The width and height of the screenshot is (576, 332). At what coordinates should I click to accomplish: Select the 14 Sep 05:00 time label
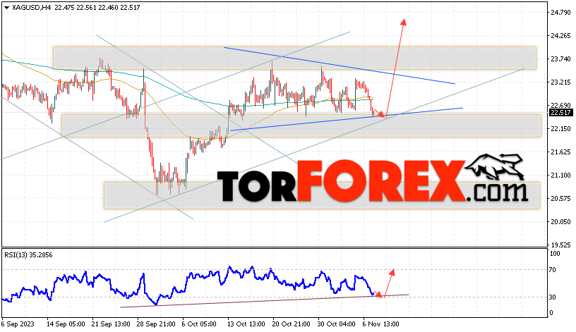[x=66, y=324]
